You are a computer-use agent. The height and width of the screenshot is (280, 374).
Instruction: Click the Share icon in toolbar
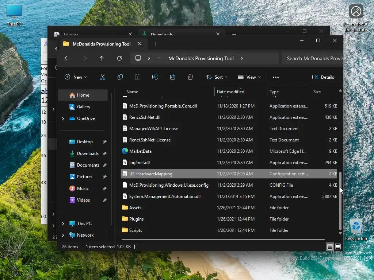coord(173,77)
